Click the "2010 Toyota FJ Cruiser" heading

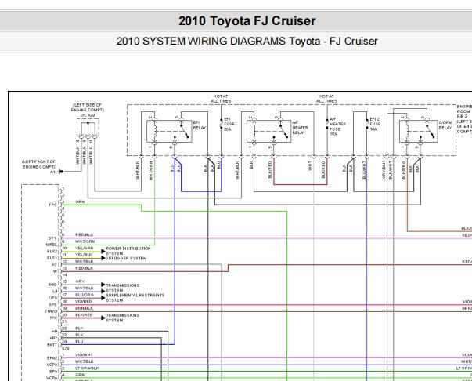tap(247, 21)
